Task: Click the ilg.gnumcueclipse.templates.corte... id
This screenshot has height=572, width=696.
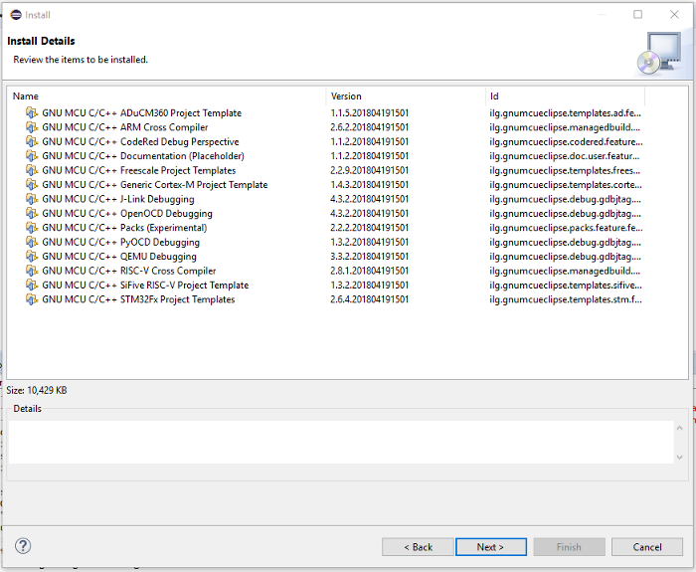Action: click(x=566, y=185)
